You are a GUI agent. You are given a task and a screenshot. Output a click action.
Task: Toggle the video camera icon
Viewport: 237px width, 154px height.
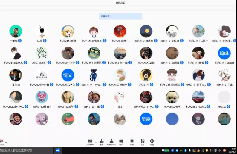(1, 141)
